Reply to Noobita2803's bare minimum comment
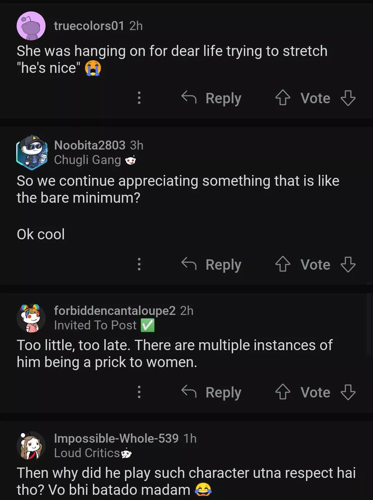The image size is (373, 500). pos(212,265)
